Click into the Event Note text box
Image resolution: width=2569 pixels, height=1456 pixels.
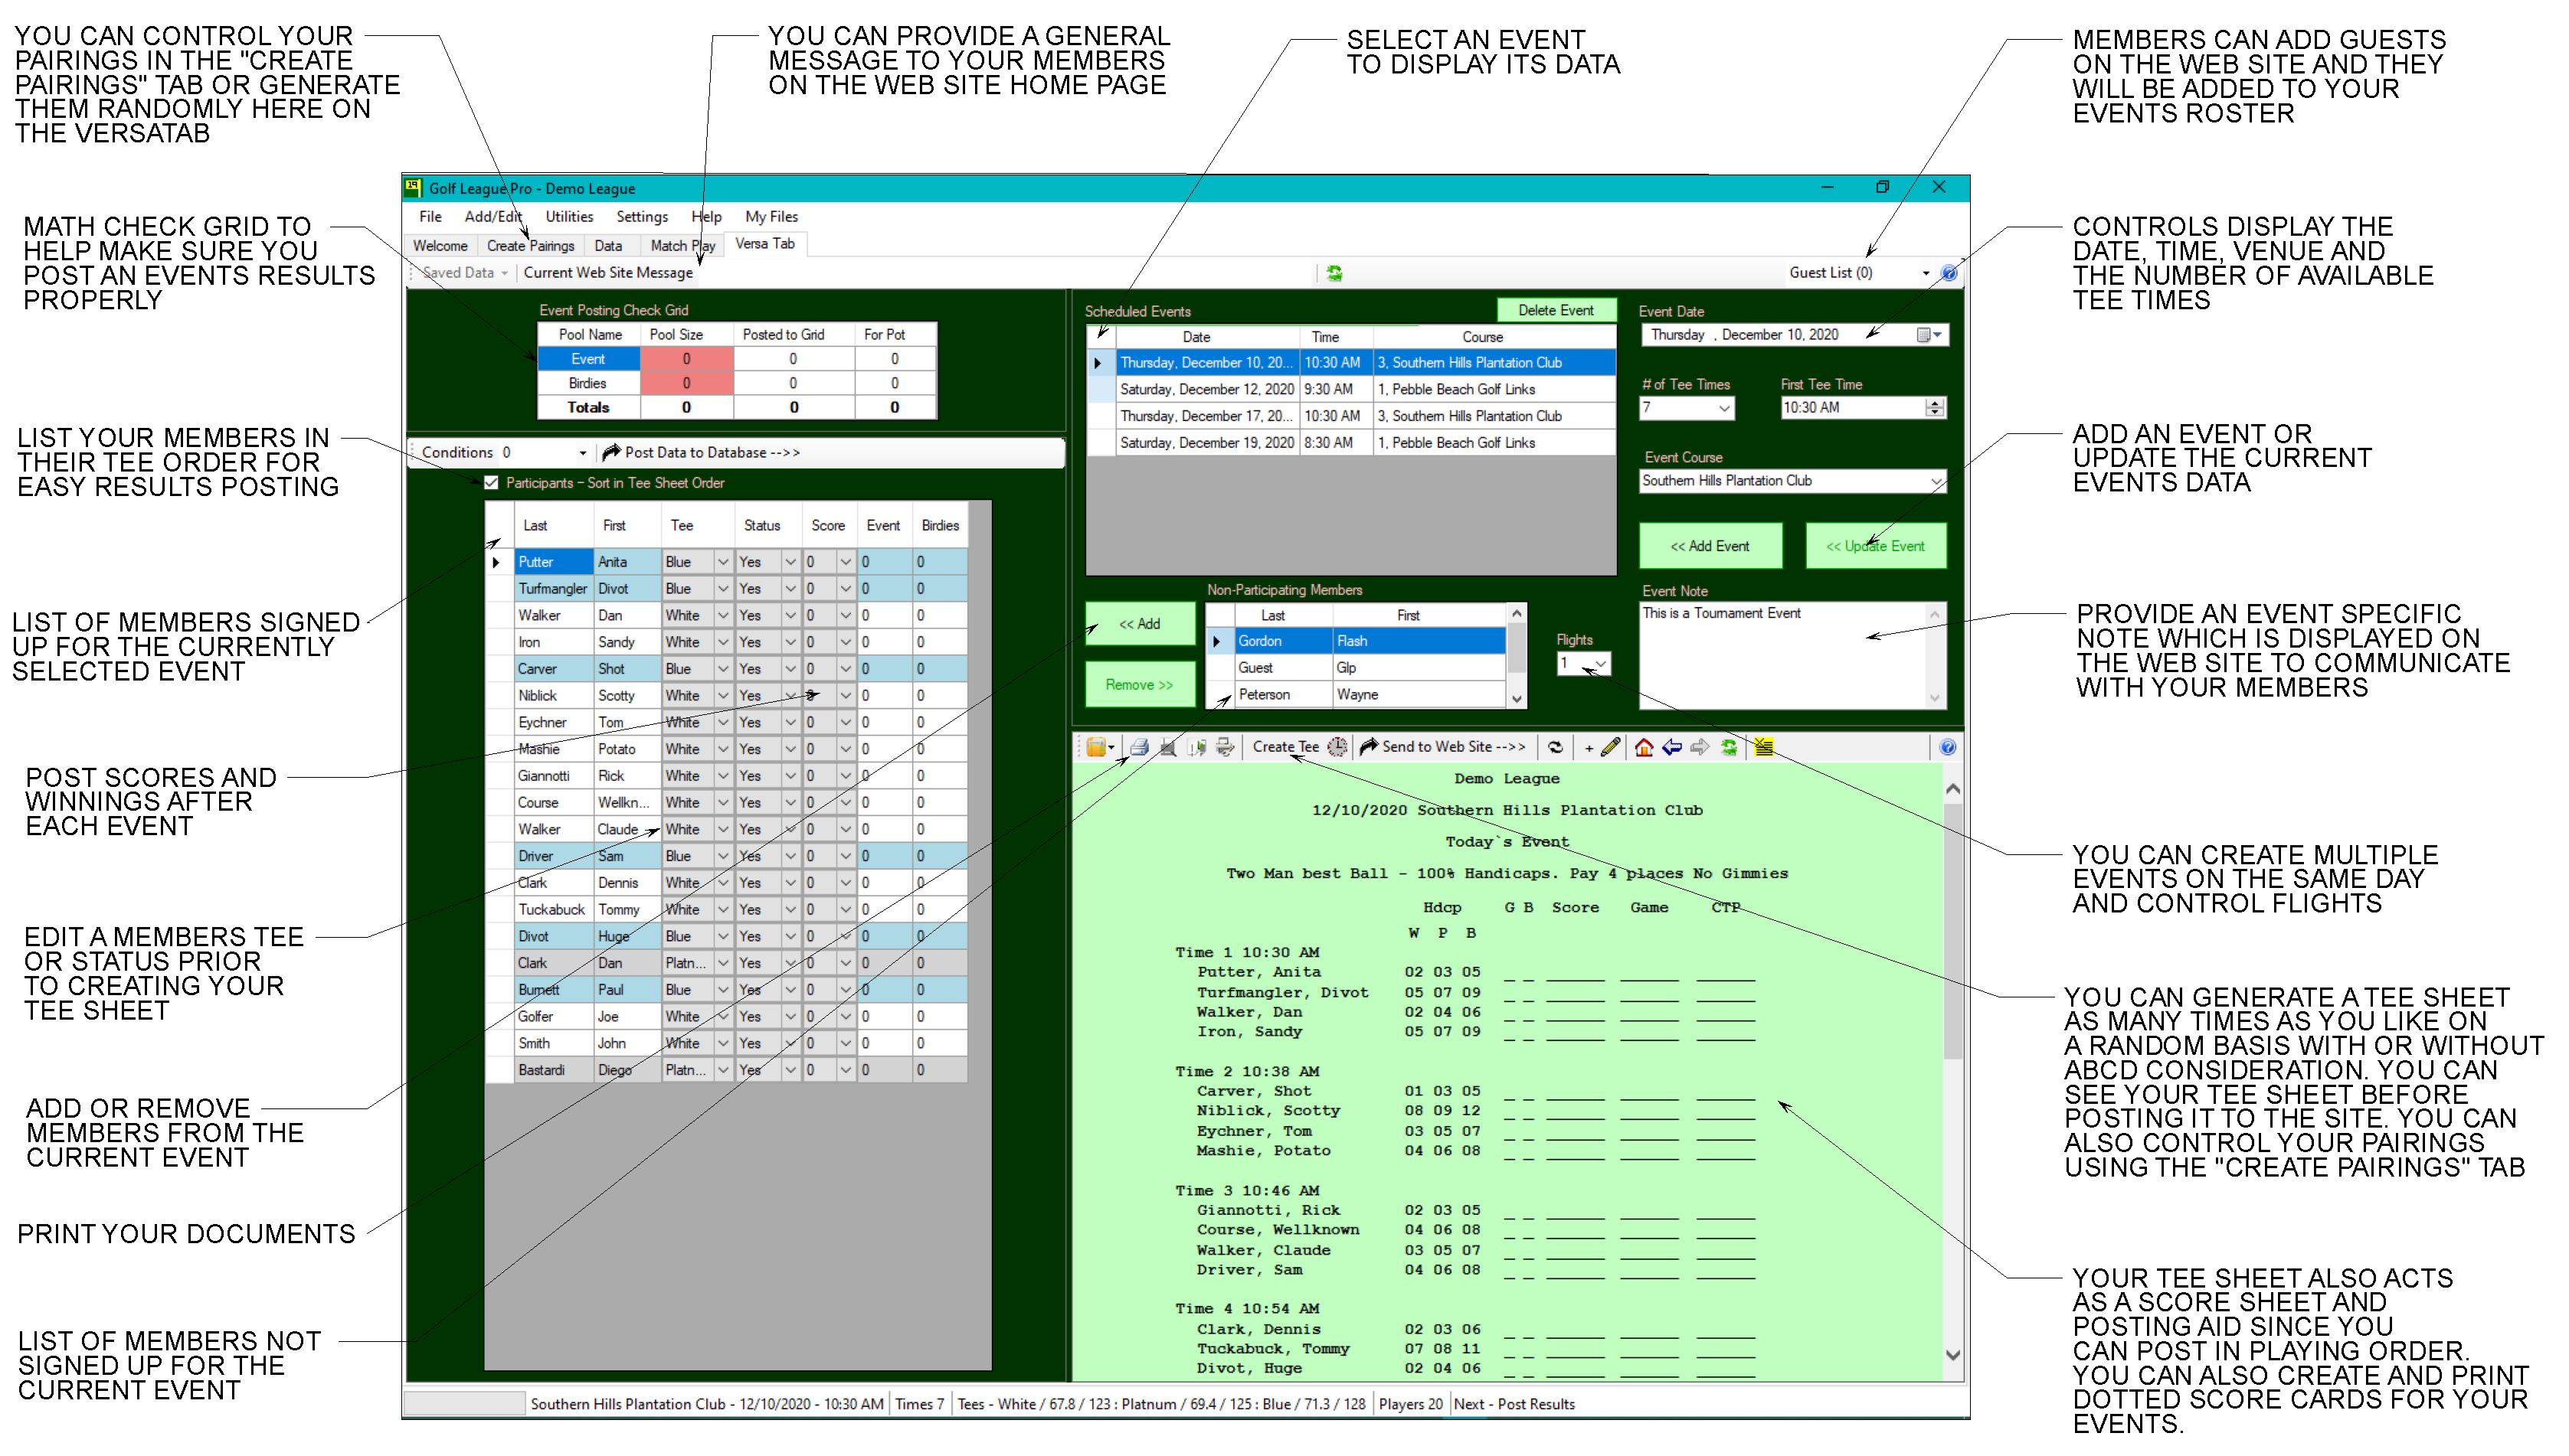pyautogui.click(x=1782, y=656)
